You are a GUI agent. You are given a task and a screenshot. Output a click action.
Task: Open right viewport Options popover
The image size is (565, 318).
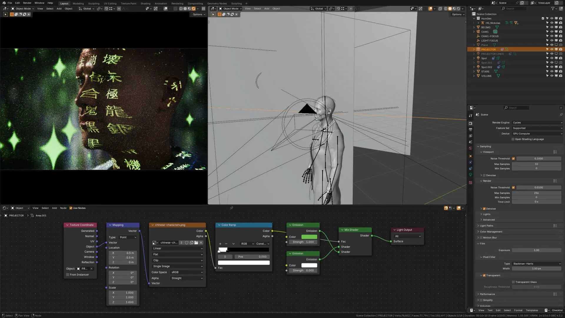coord(458,14)
